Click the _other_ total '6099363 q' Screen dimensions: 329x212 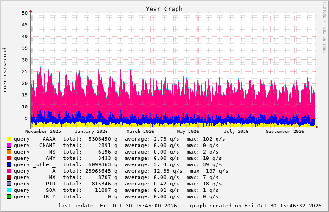point(103,164)
